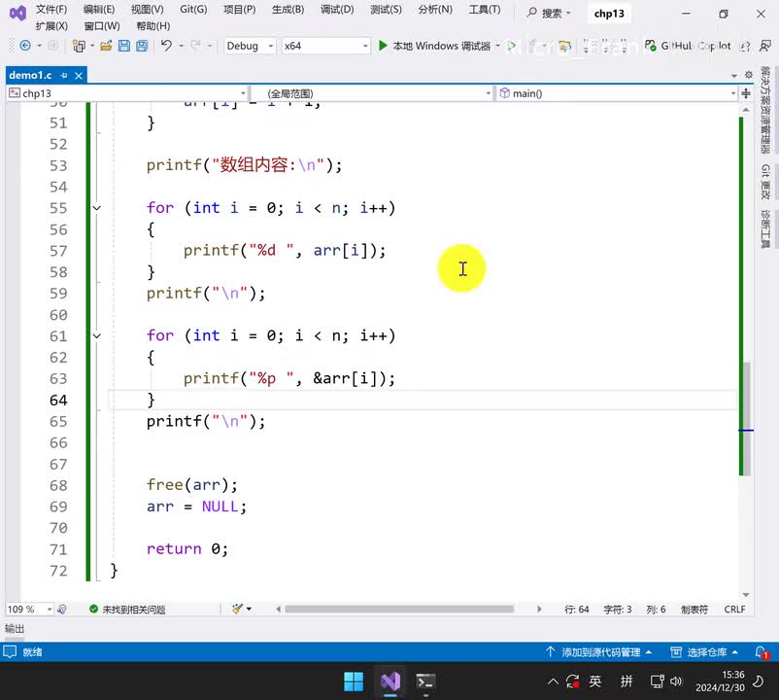This screenshot has height=700, width=779.
Task: Click the CRLF line ending indicator
Action: coord(734,609)
